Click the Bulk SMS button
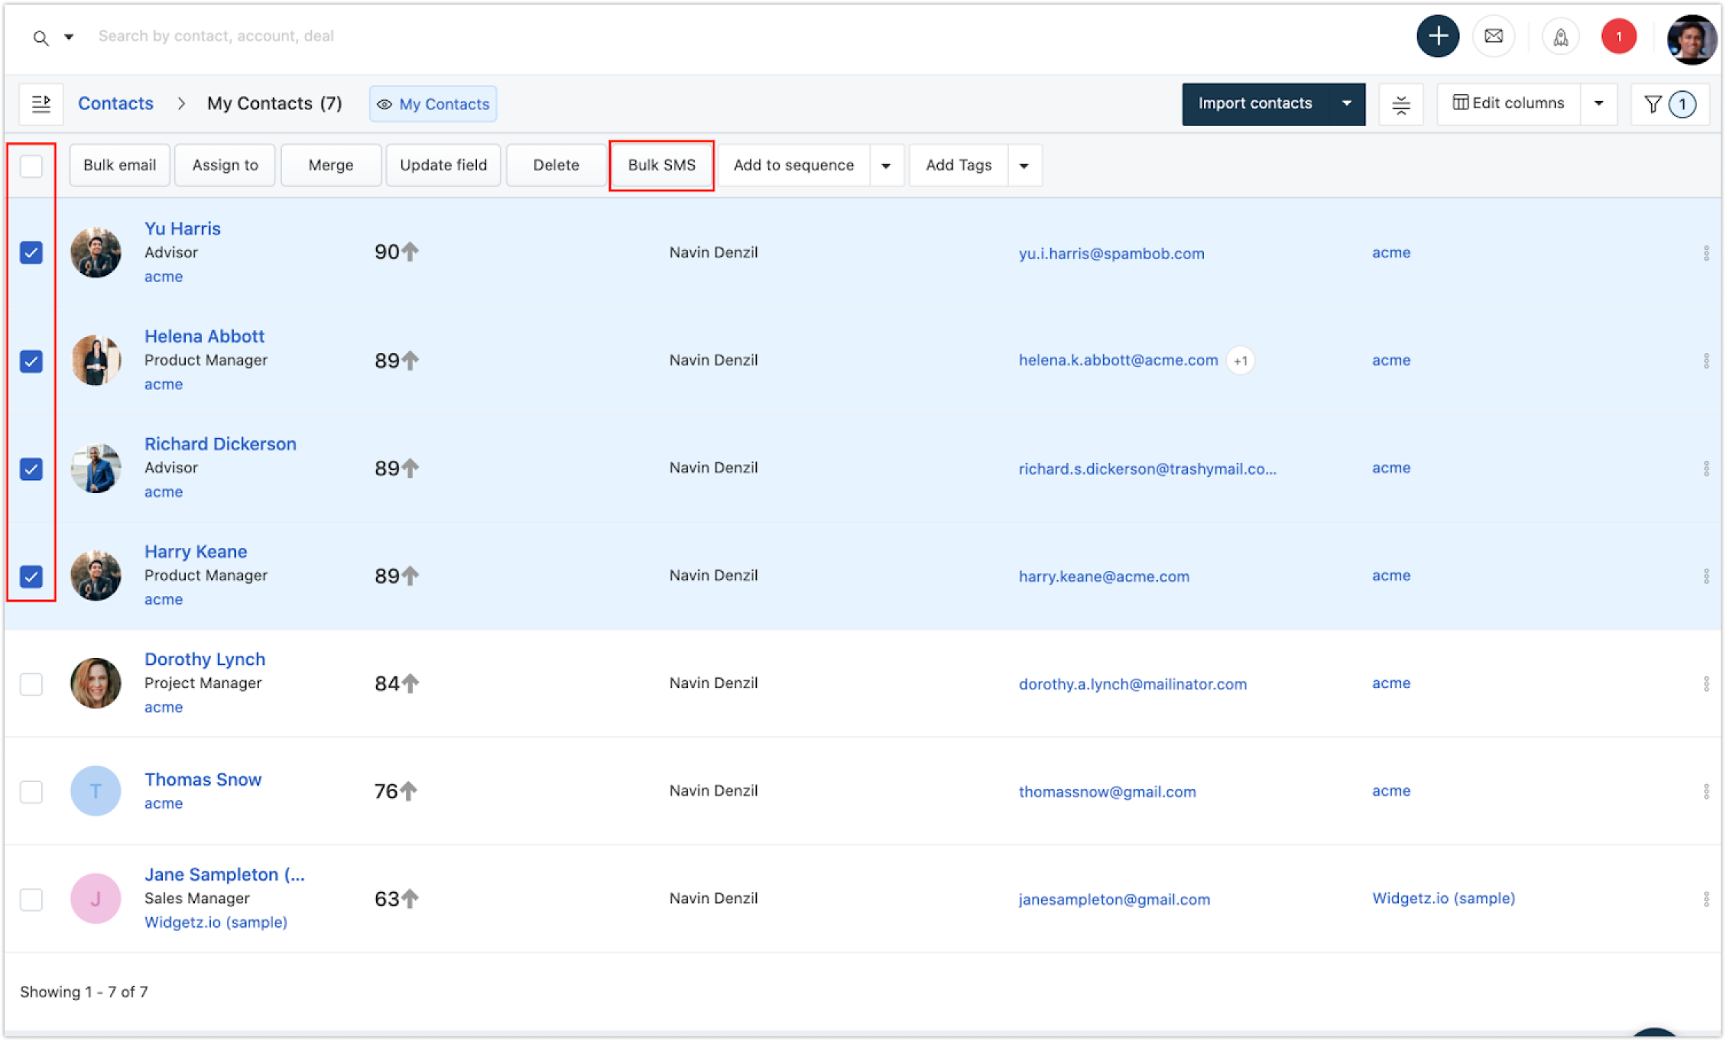Viewport: 1726px width, 1041px height. (x=661, y=165)
